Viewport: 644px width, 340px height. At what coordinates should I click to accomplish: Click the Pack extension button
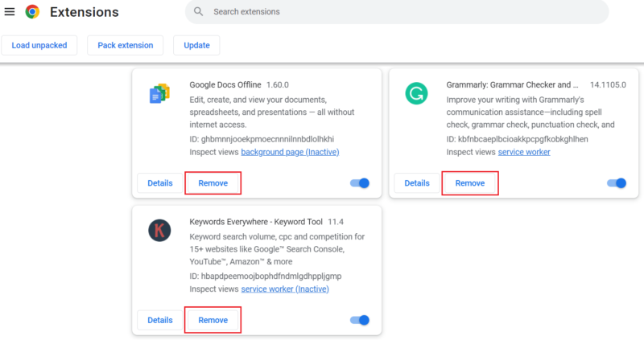tap(125, 45)
